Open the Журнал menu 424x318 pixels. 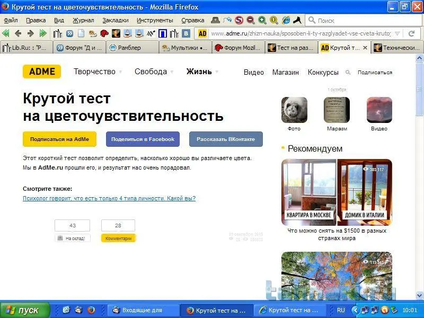83,20
